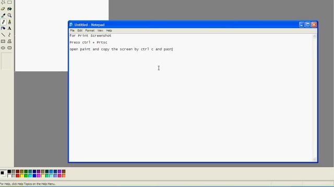The height and width of the screenshot is (187, 334).
Task: Pick the Curve tool in Paint
Action: pyautogui.click(x=9, y=35)
